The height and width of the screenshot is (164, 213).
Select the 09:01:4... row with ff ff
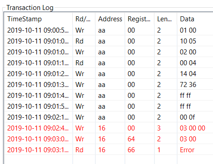[109, 96]
